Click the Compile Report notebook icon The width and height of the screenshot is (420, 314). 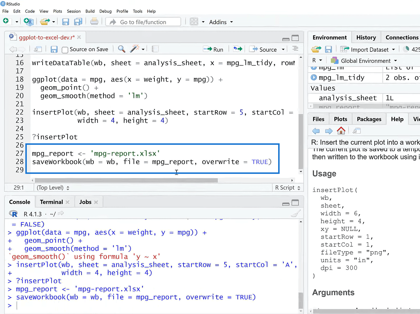pos(155,49)
